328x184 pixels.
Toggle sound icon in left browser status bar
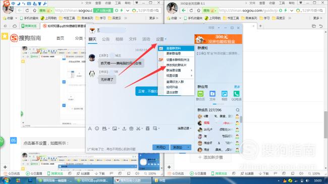[137, 173]
